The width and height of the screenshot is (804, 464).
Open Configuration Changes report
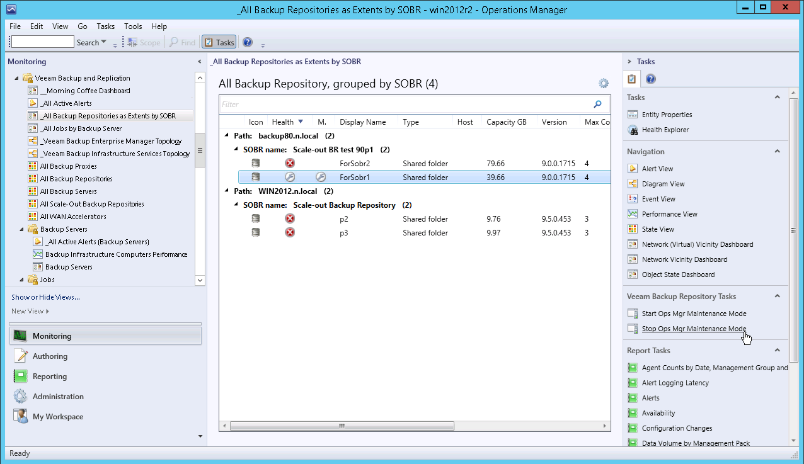coord(677,428)
